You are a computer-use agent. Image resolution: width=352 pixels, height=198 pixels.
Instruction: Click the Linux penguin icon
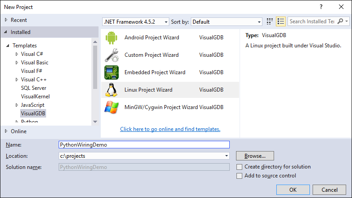(x=111, y=90)
